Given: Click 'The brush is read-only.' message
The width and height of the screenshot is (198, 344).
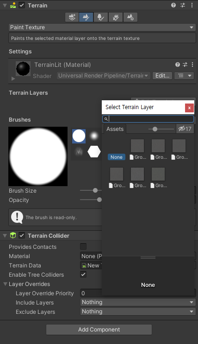Looking at the screenshot, I should click(51, 217).
